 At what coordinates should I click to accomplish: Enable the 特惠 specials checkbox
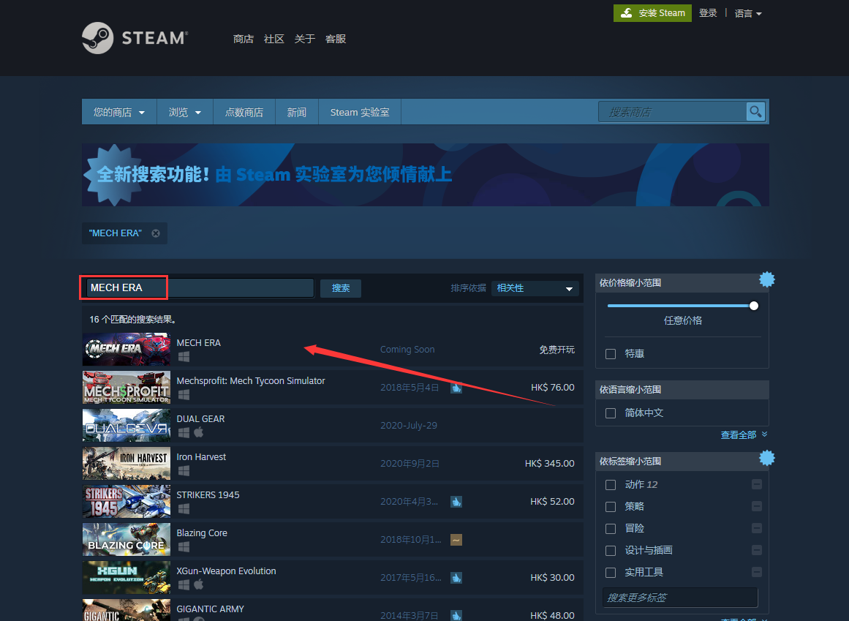pyautogui.click(x=611, y=353)
